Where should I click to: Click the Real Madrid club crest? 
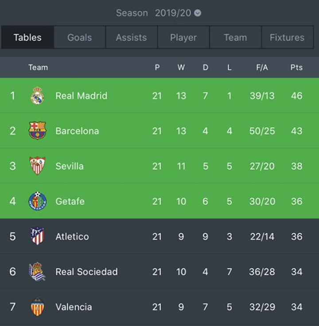[x=37, y=95]
